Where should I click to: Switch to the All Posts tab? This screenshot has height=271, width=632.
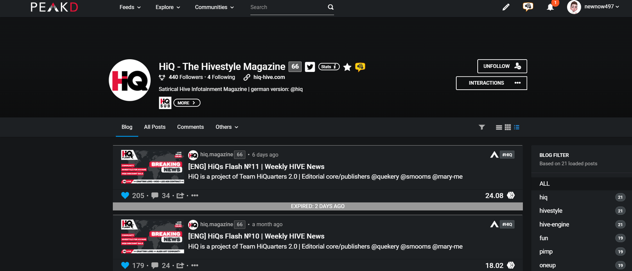click(155, 127)
